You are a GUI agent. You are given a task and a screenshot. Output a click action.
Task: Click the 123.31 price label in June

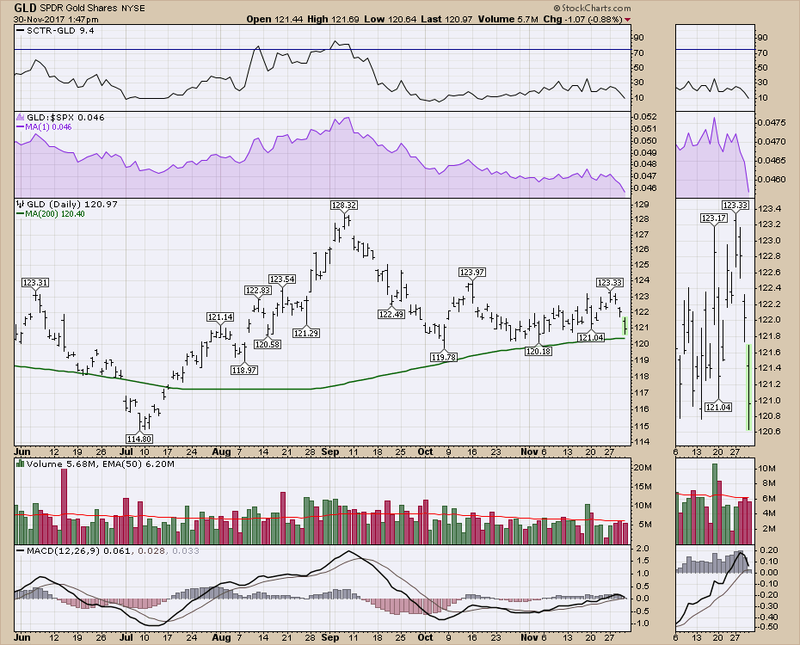point(35,282)
